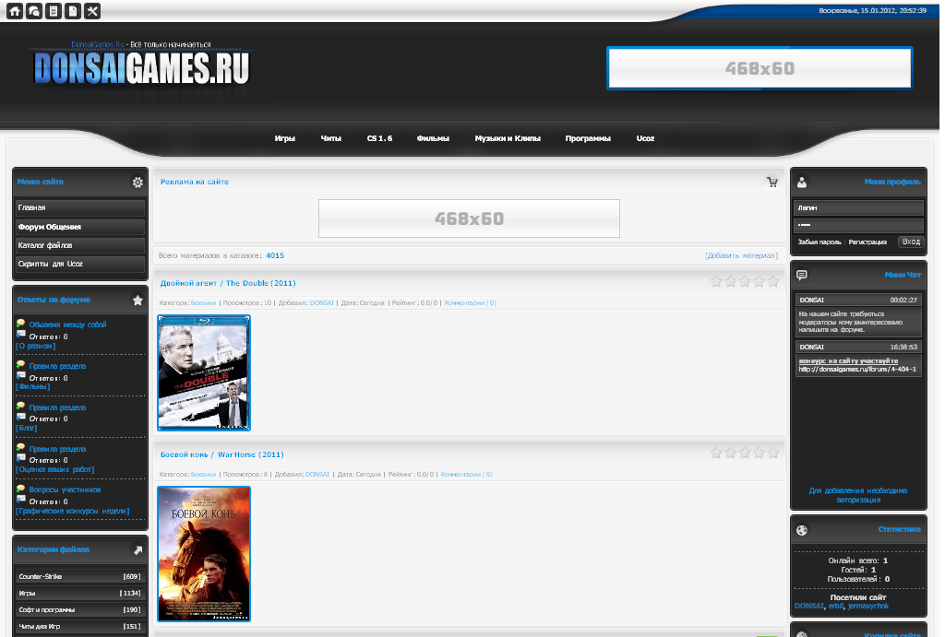Viewport: 945px width, 637px height.
Task: Select Форум Общения in the site menu
Action: [80, 227]
